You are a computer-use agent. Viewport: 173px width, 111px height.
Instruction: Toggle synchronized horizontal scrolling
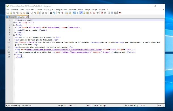tap(70, 13)
